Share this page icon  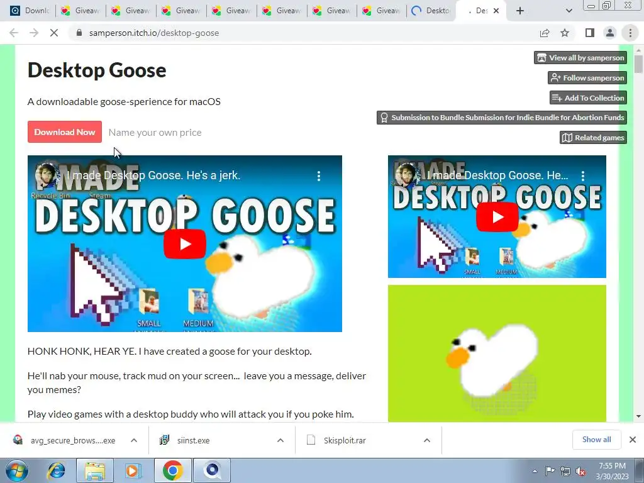pyautogui.click(x=545, y=33)
